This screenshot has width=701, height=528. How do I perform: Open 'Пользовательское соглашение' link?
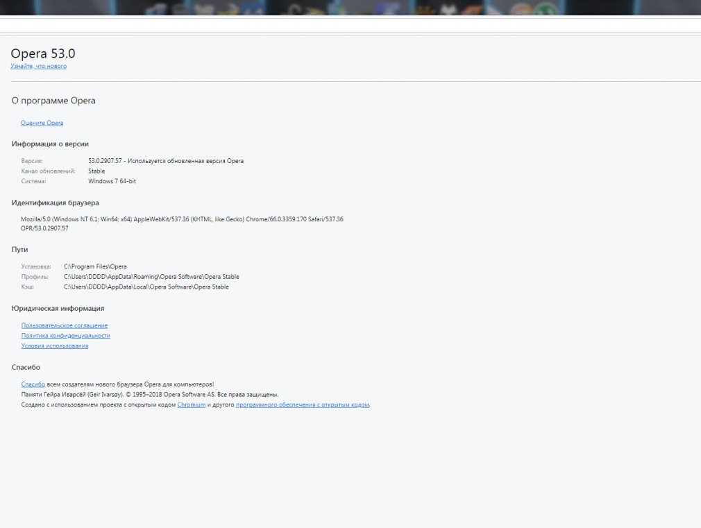[65, 325]
